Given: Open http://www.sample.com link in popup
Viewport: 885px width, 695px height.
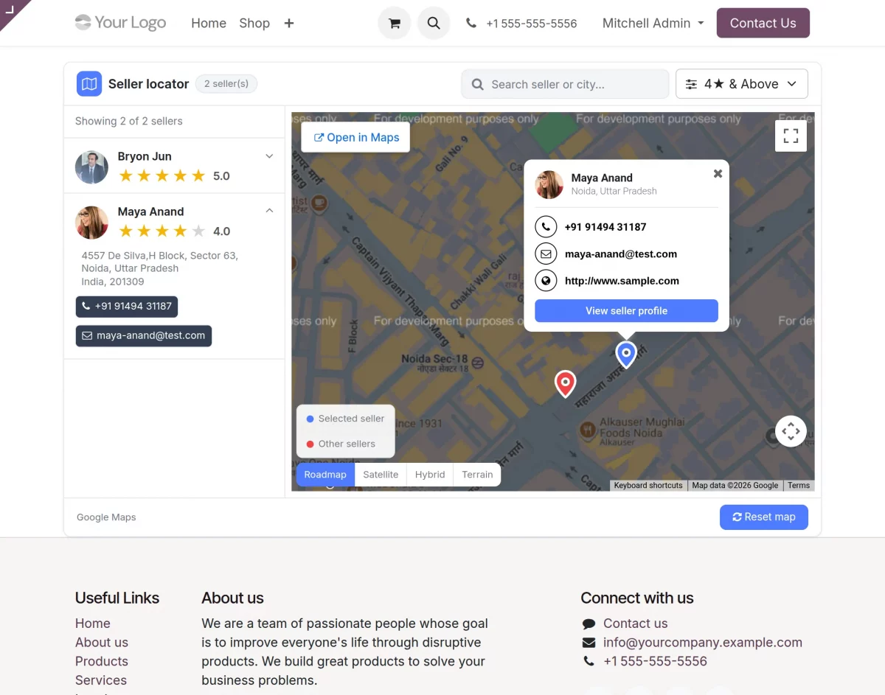Looking at the screenshot, I should click(x=622, y=281).
